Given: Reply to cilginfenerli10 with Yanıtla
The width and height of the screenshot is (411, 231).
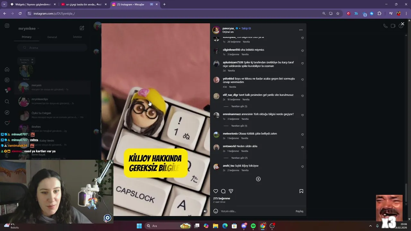Looking at the screenshot, I should [245, 54].
